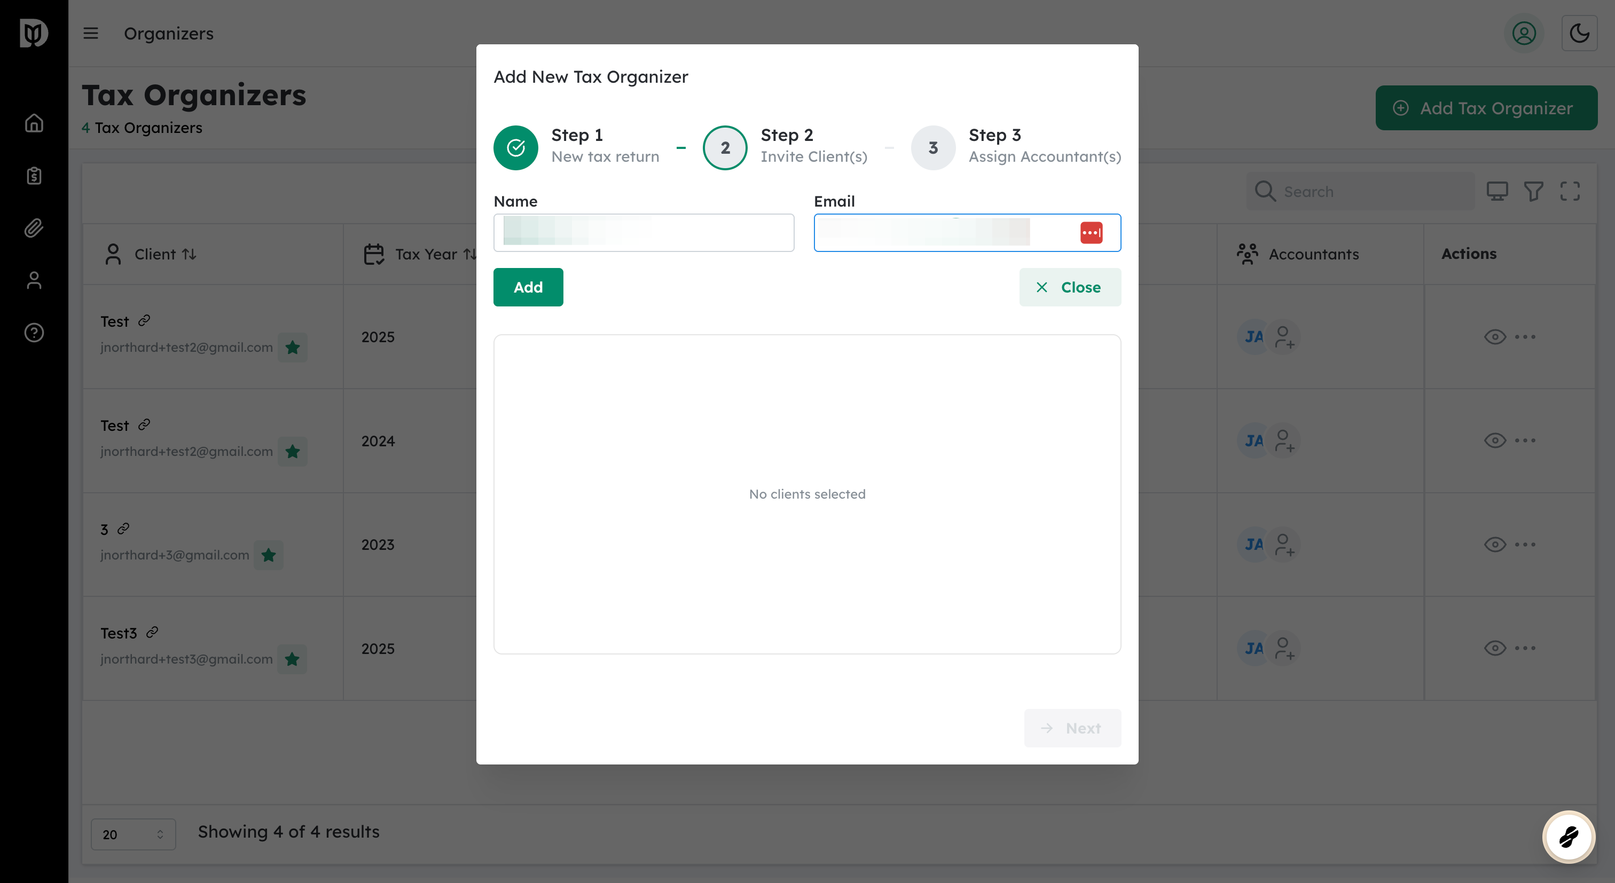Toggle the hamburger sidebar menu

[x=91, y=33]
